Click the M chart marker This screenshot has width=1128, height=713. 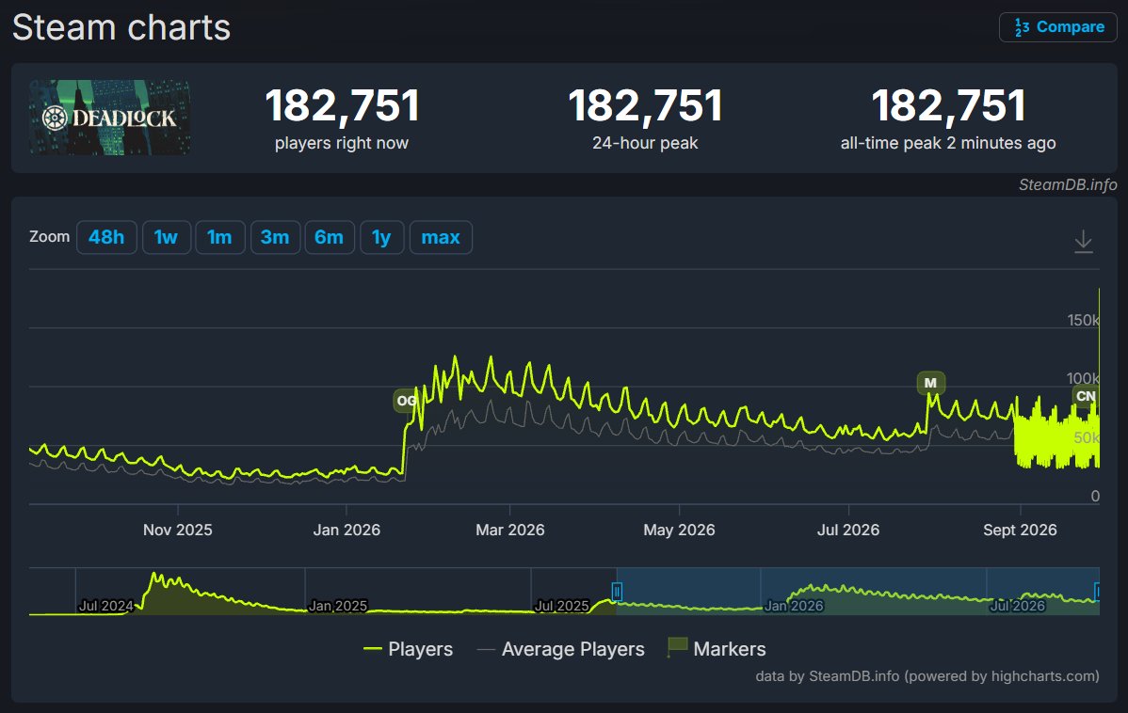[931, 383]
